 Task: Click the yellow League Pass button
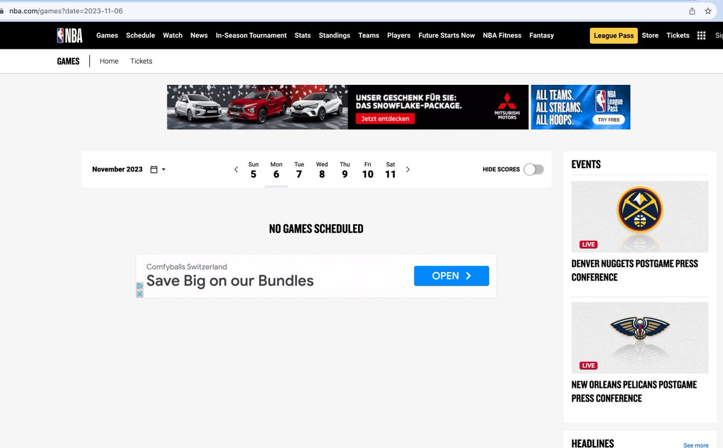tap(614, 36)
